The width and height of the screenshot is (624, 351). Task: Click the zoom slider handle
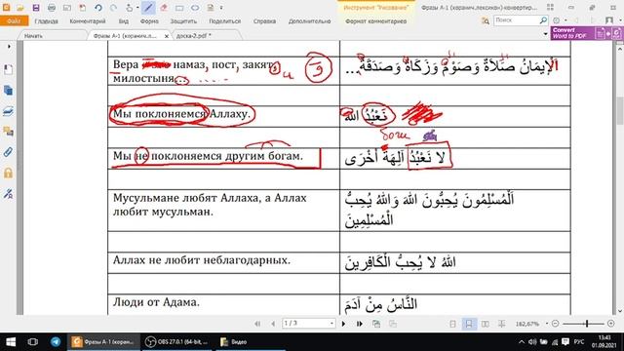click(587, 324)
